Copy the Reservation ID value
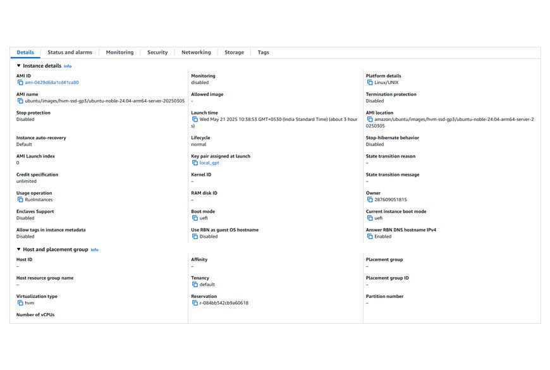Image resolution: width=550 pixels, height=370 pixels. point(195,303)
